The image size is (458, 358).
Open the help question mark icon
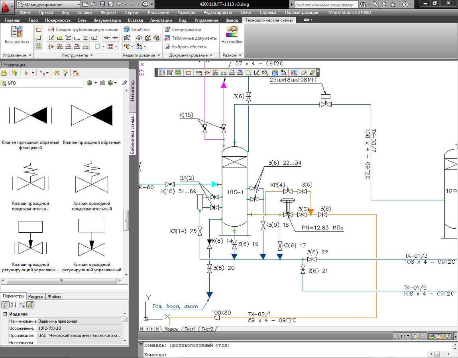point(405,4)
